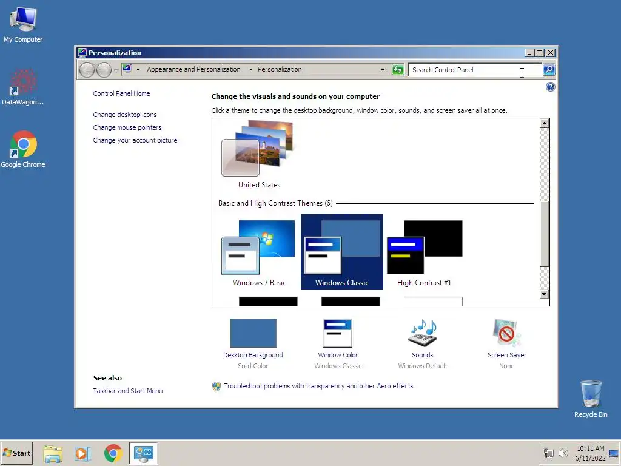Click the Show Desktop tray icon
Viewport: 621px width, 466px height.
coord(614,453)
